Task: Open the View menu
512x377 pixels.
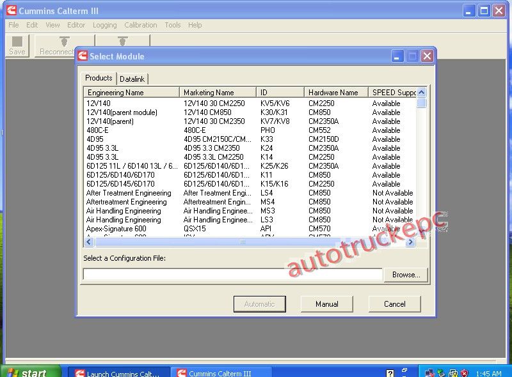Action: coord(52,25)
